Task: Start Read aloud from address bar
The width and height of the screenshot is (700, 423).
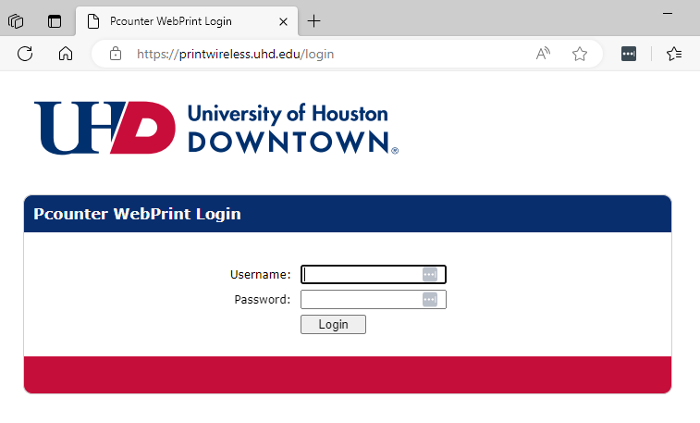Action: click(x=543, y=54)
